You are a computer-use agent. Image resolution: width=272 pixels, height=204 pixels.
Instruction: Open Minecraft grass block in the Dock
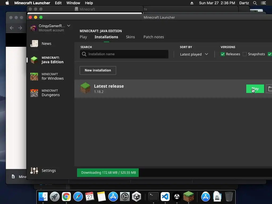coord(189,196)
